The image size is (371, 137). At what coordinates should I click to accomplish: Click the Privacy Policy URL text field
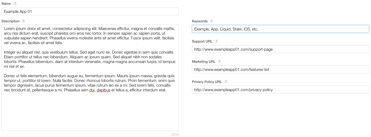click(280, 90)
